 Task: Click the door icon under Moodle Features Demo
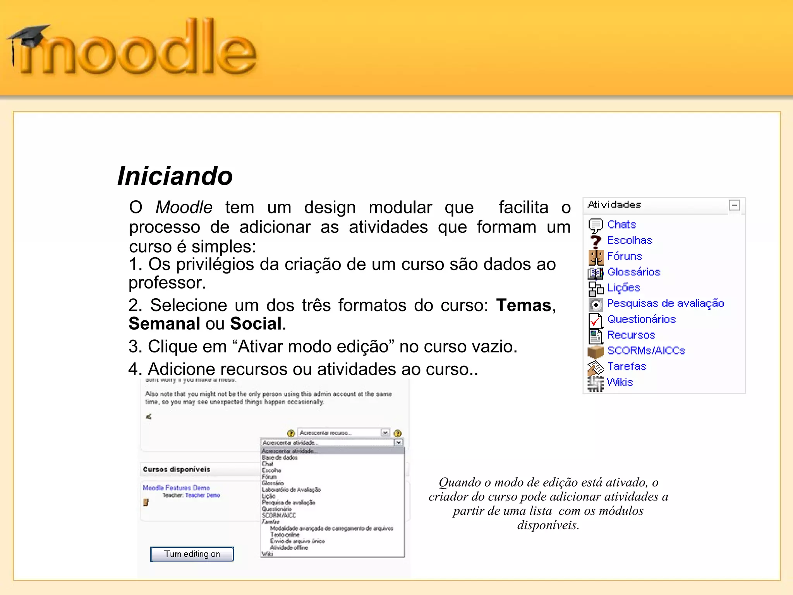[146, 502]
